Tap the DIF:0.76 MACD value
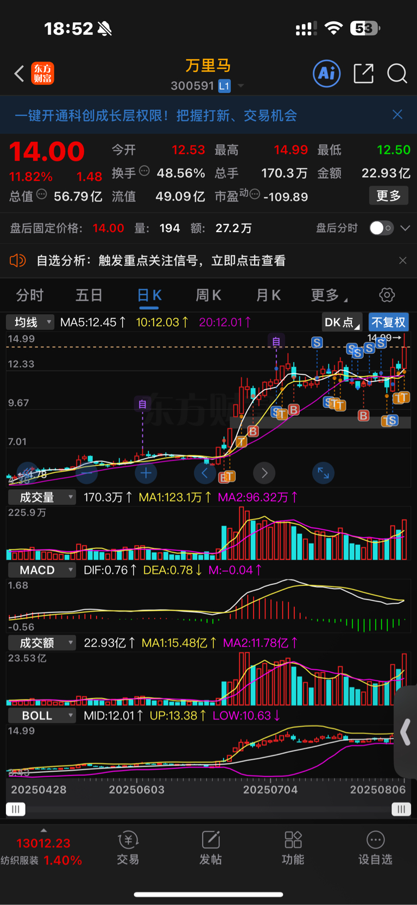Image resolution: width=417 pixels, height=905 pixels. (x=110, y=570)
